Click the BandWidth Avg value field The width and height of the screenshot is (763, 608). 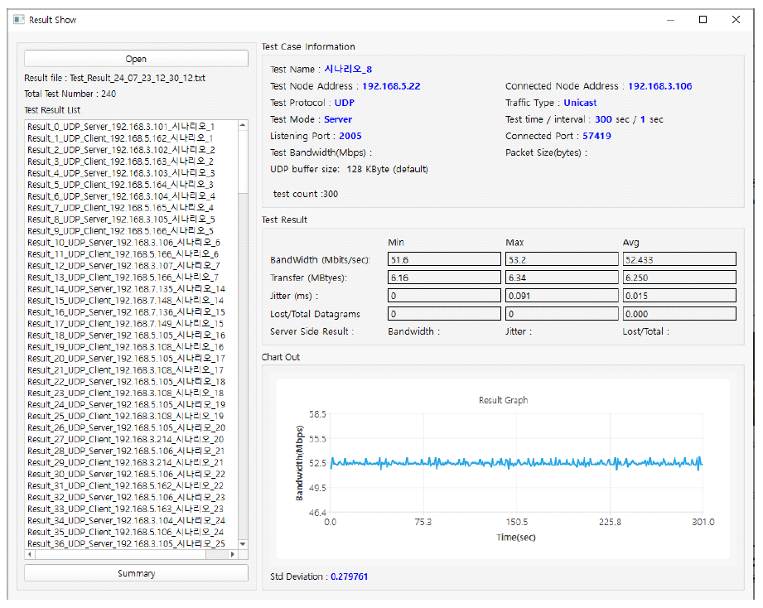[678, 259]
